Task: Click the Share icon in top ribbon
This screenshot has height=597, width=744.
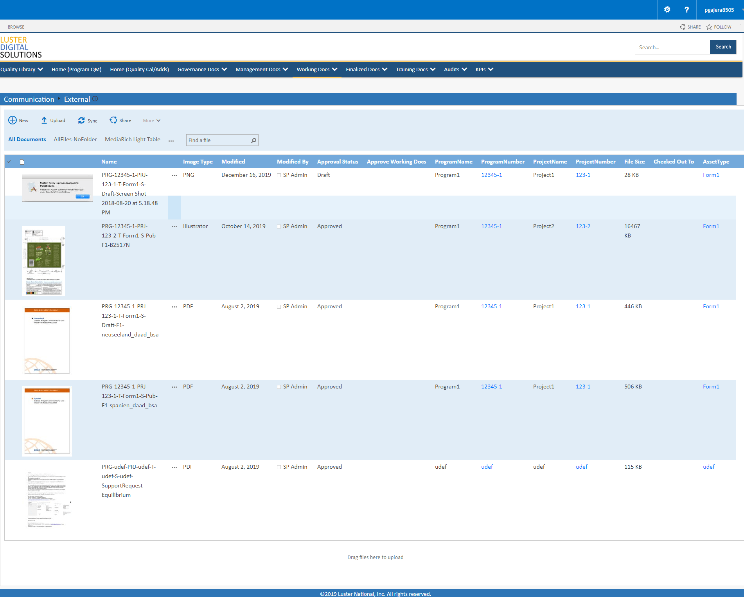Action: coord(683,27)
